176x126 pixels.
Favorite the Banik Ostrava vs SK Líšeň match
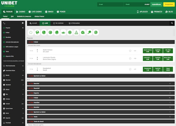tap(130, 51)
